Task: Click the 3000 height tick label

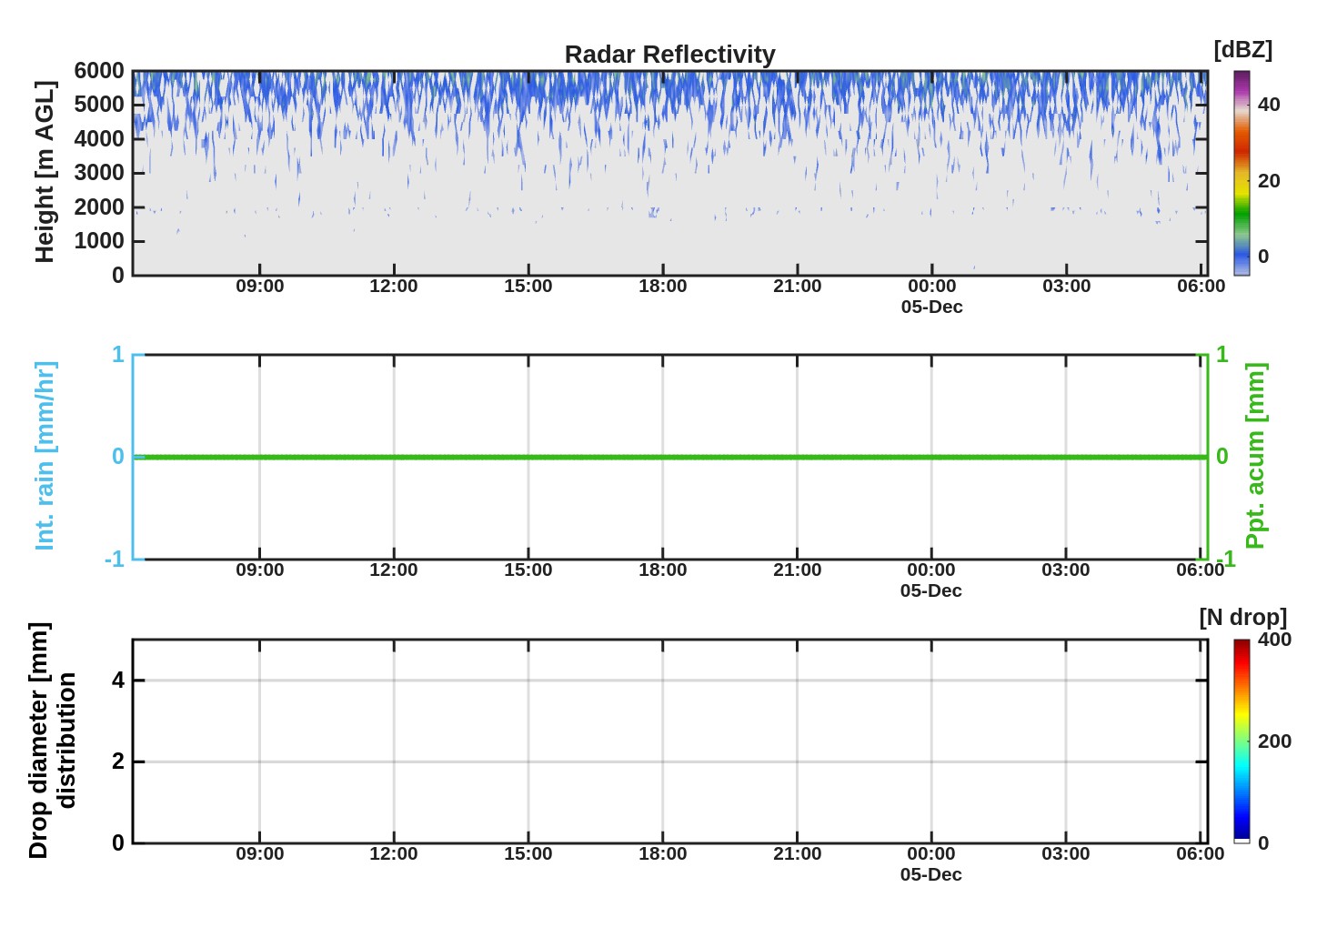Action: click(98, 173)
